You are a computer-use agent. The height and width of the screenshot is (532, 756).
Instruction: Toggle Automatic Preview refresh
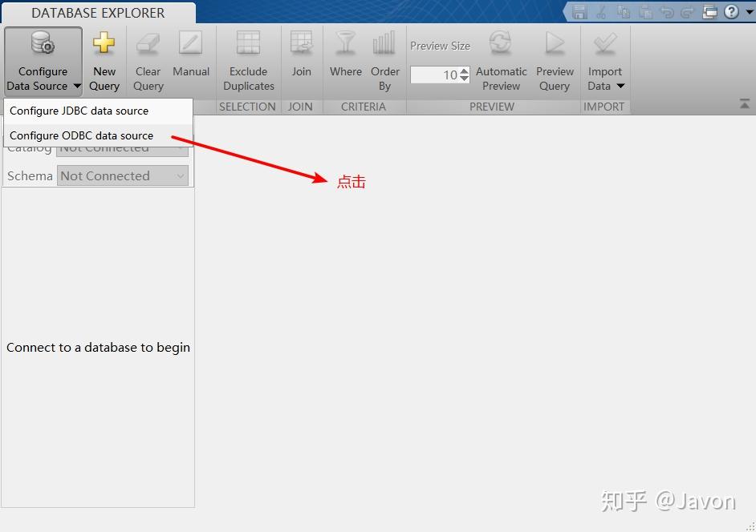coord(501,42)
